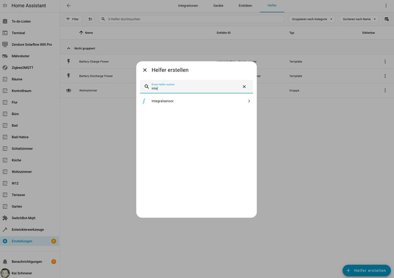This screenshot has height=278, width=394.
Task: Close the Helfer erstellen dialog
Action: [x=145, y=70]
